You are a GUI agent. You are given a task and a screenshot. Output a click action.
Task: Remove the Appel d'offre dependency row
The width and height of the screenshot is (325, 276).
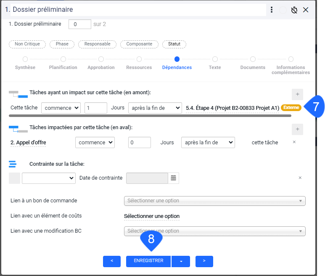[294, 142]
